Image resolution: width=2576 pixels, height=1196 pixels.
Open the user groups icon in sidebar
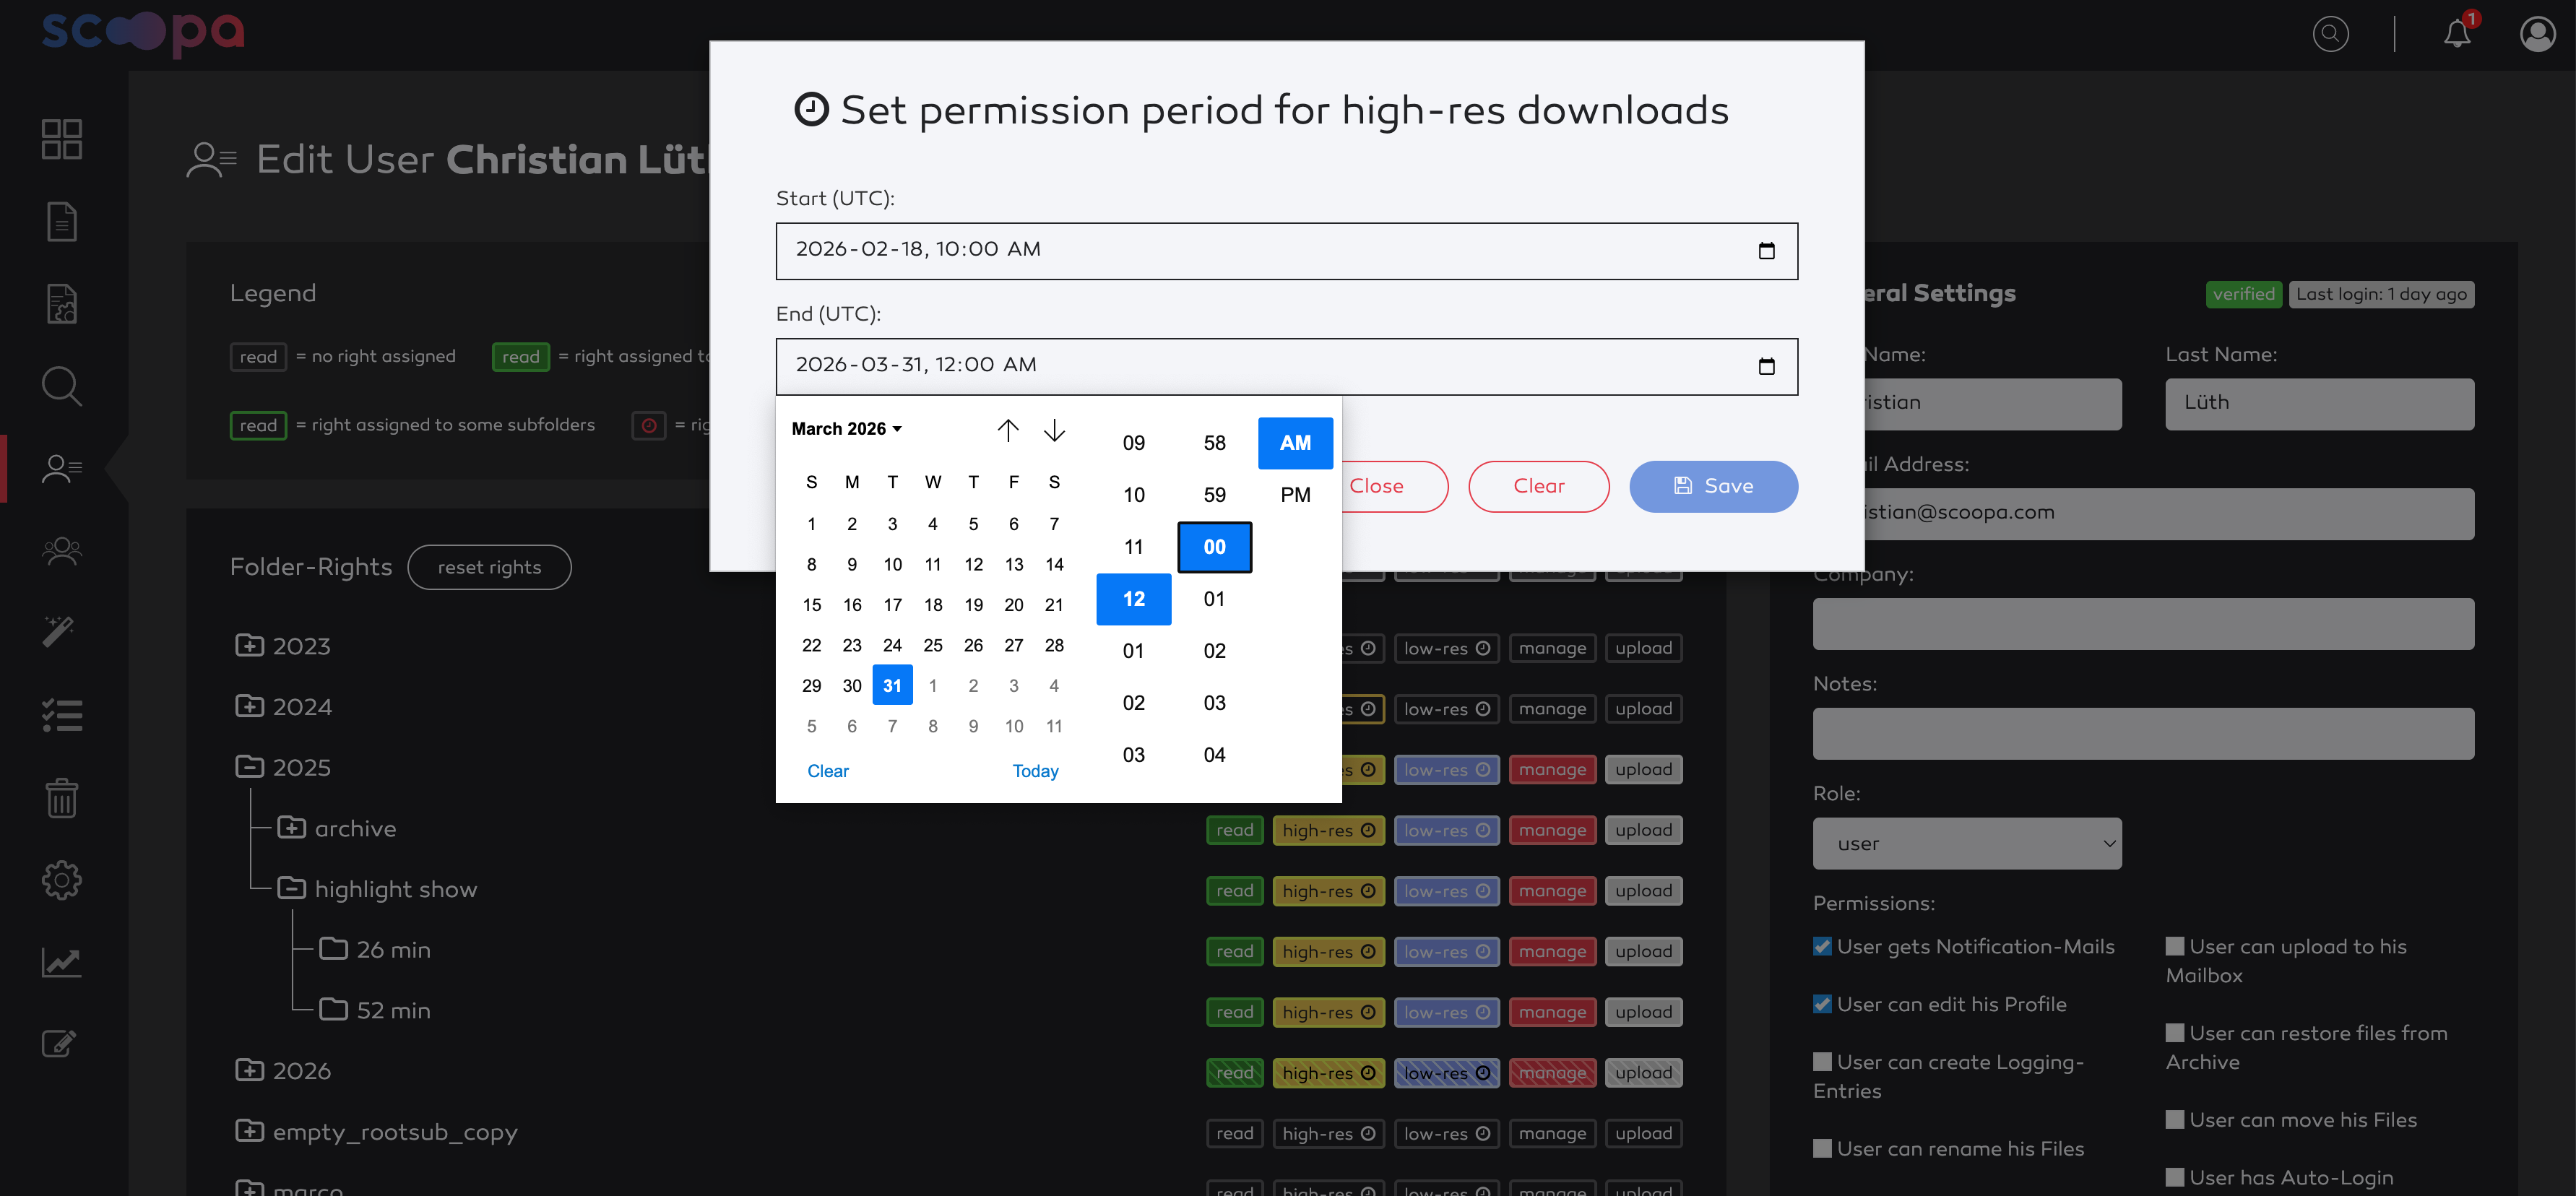(x=61, y=551)
